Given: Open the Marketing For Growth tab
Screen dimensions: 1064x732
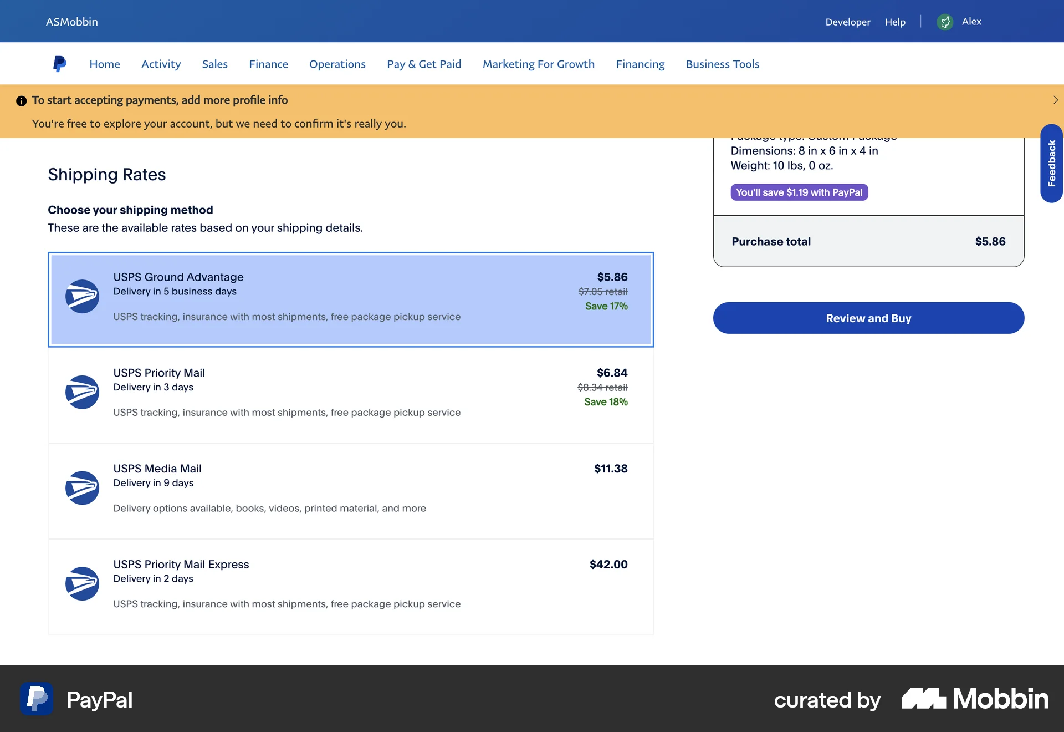Looking at the screenshot, I should [538, 64].
